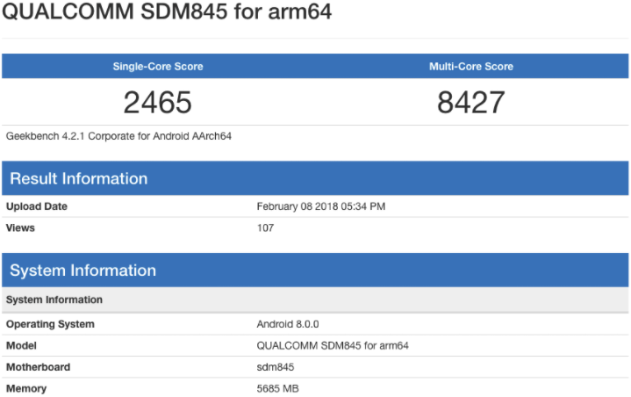Select the Single-Core Score header
Viewport: 631px width, 397px height.
(158, 67)
